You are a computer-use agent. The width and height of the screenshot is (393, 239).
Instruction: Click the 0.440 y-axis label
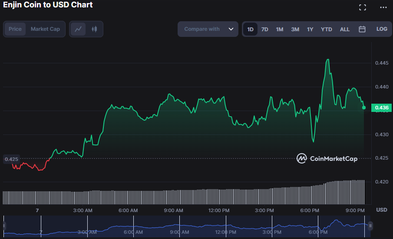[x=382, y=87]
